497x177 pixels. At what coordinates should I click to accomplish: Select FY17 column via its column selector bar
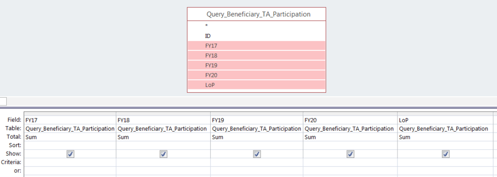[x=70, y=114]
